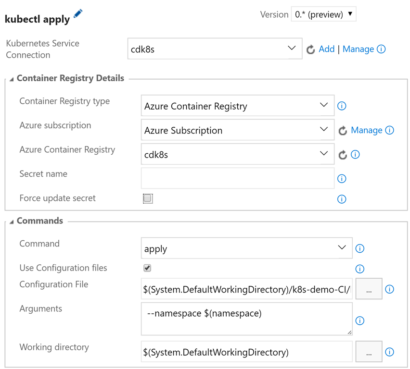Click into the Secret name text field
410x369 pixels.
click(x=237, y=178)
